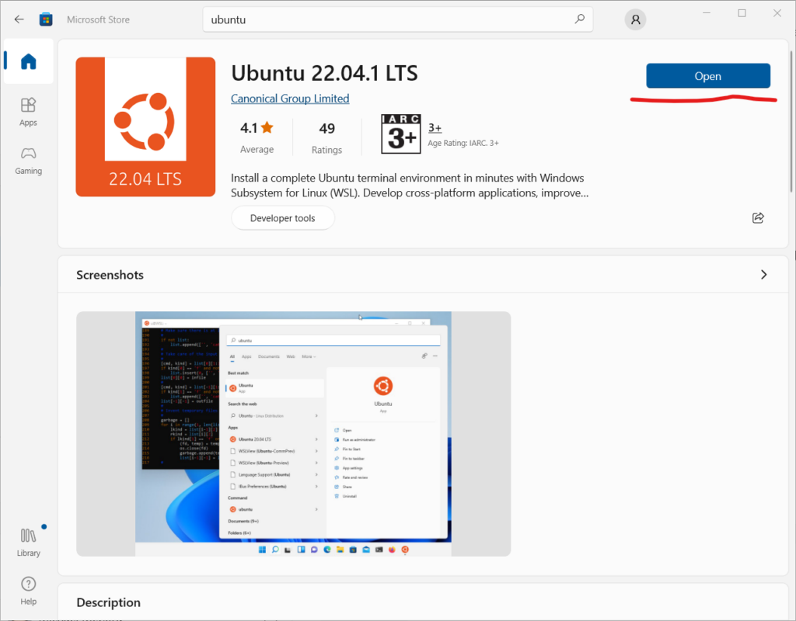Open the Home section in sidebar
The width and height of the screenshot is (796, 621).
(29, 61)
